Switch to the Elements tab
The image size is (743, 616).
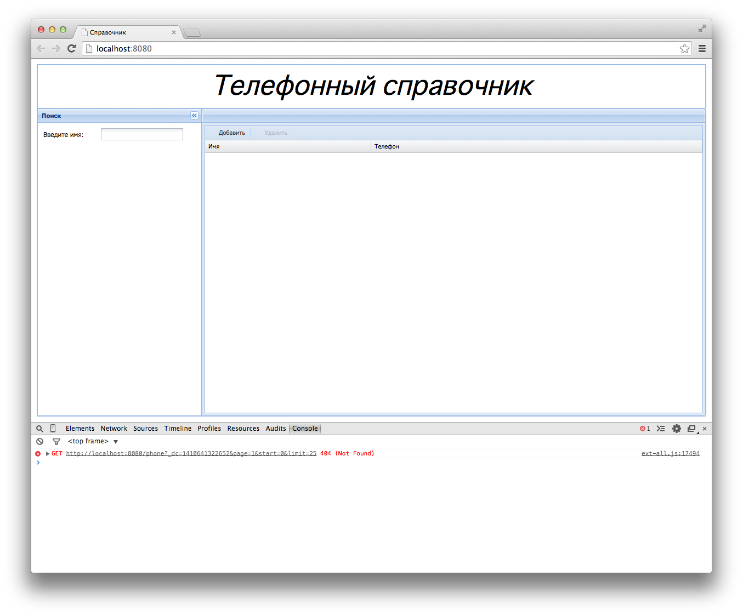click(x=80, y=429)
